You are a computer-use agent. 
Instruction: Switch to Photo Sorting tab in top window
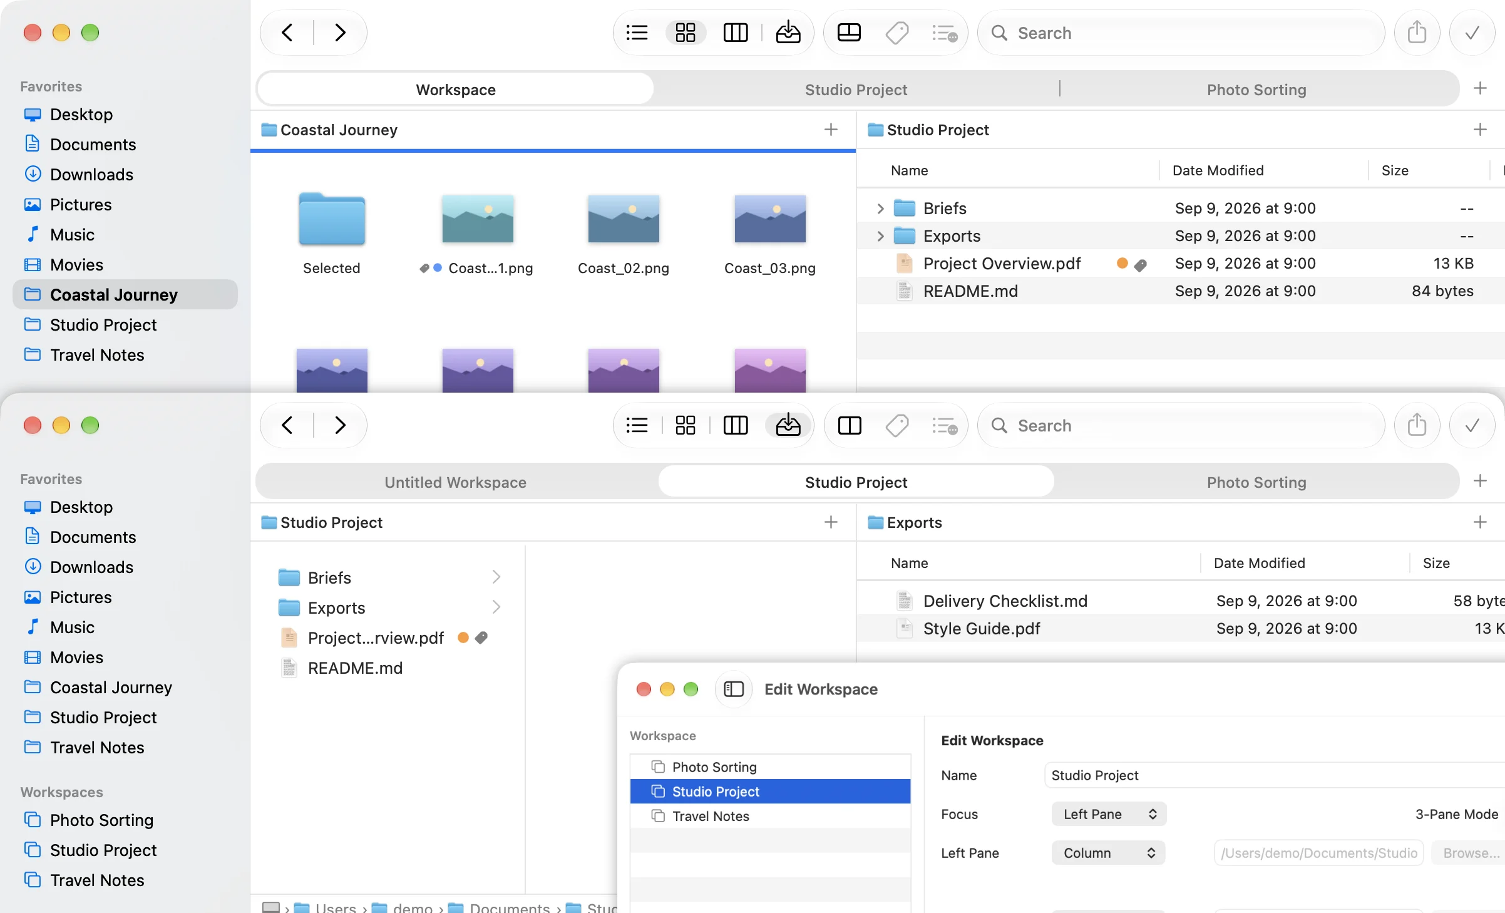pyautogui.click(x=1256, y=89)
